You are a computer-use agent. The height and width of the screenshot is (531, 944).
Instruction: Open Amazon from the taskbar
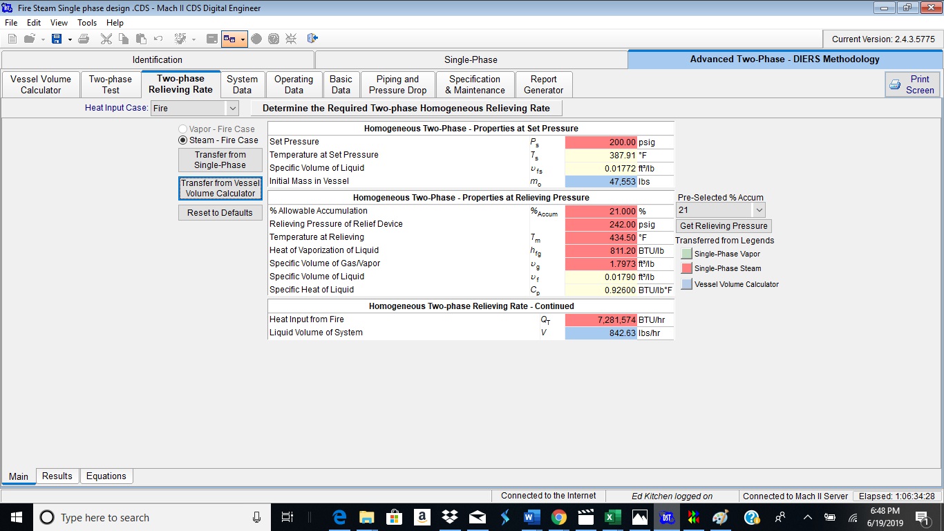tap(422, 517)
